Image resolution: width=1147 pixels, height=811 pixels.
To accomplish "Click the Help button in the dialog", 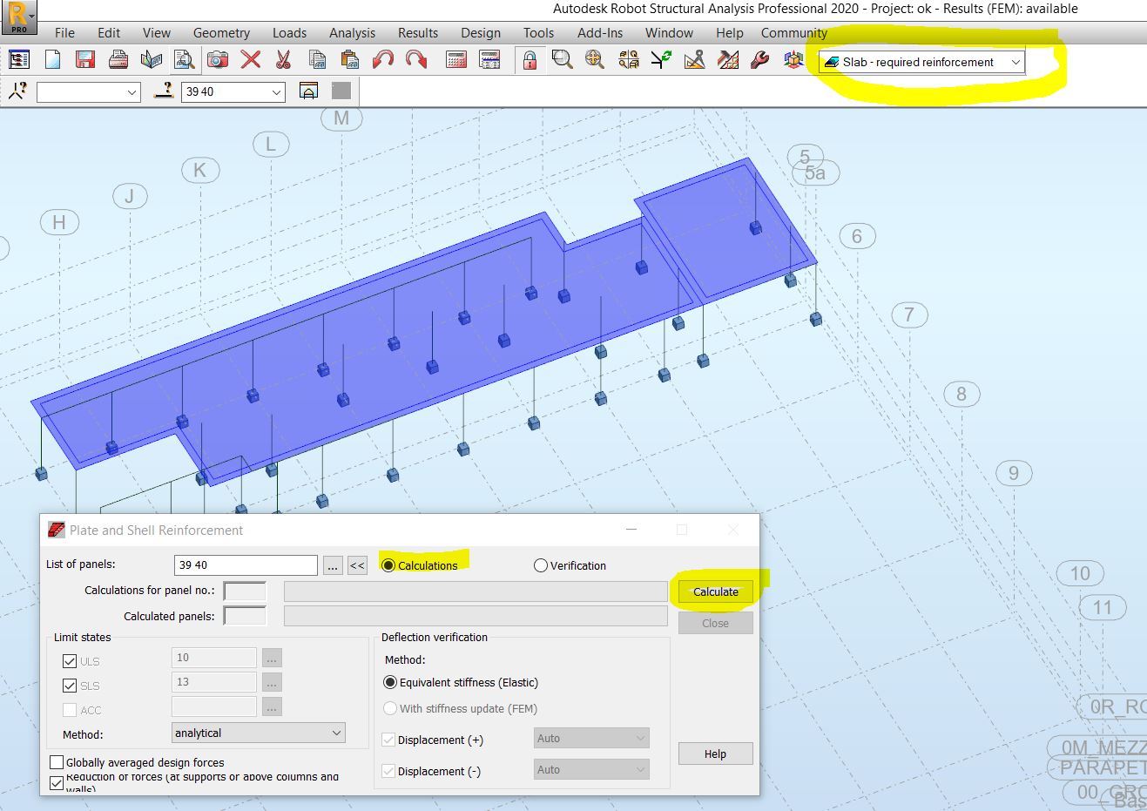I will click(715, 754).
